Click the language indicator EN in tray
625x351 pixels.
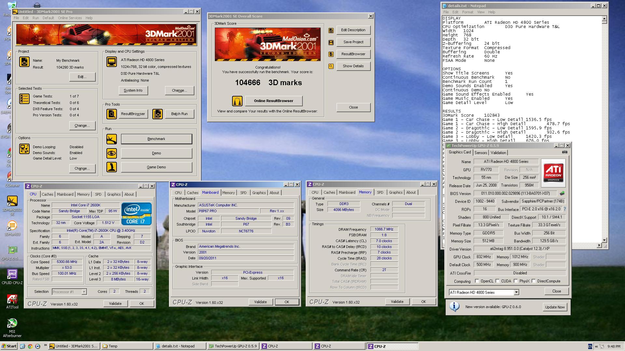coord(590,346)
